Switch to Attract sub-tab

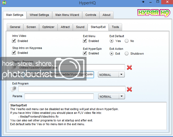click(65, 27)
